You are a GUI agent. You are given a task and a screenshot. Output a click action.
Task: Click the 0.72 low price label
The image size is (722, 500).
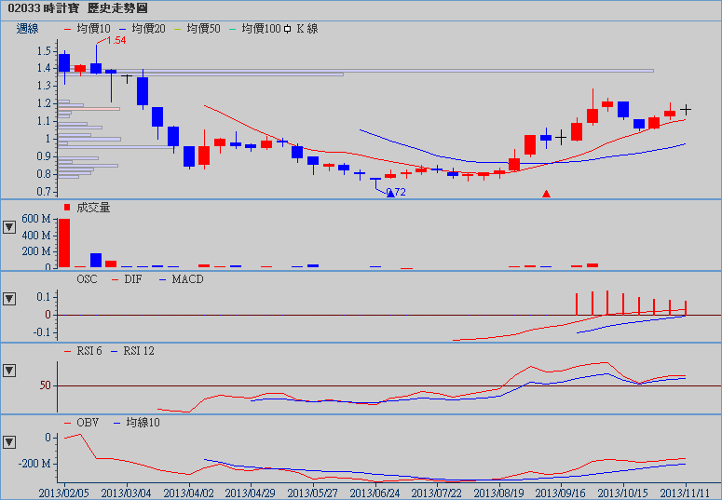click(x=396, y=193)
